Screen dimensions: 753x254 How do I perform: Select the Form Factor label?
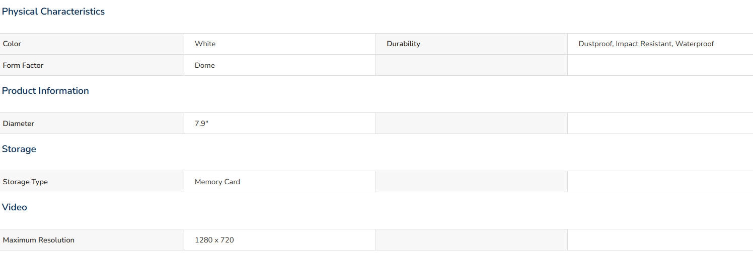[23, 65]
